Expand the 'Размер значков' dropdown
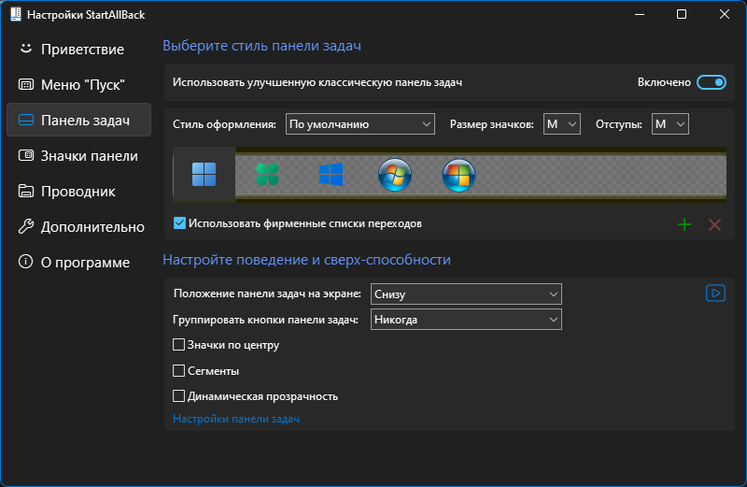Image resolution: width=747 pixels, height=487 pixels. 562,124
